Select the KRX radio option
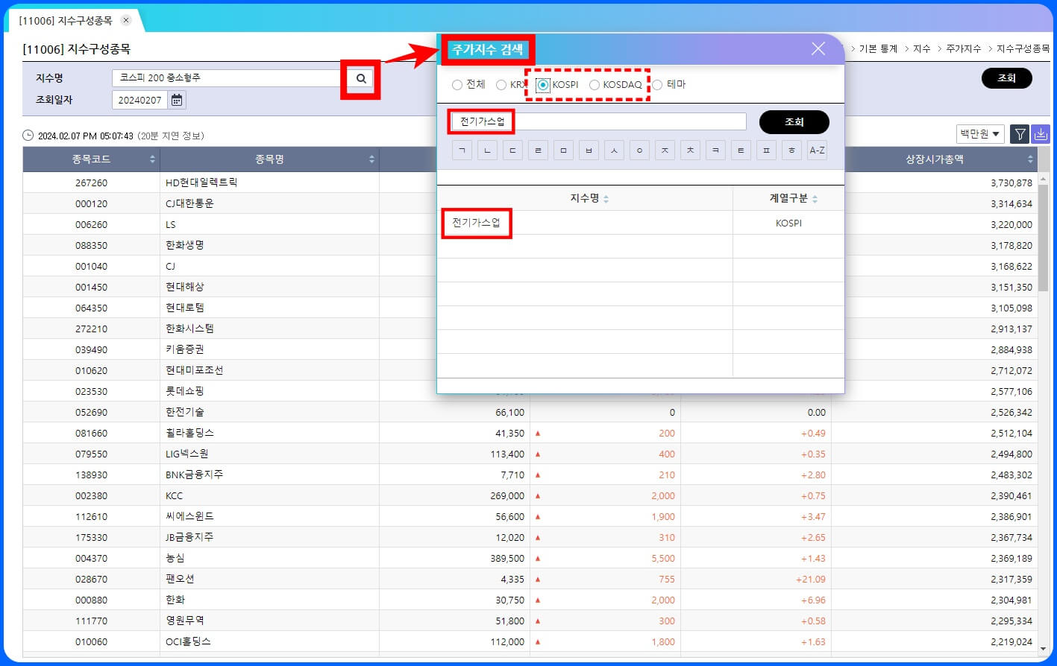This screenshot has width=1057, height=666. coord(501,85)
